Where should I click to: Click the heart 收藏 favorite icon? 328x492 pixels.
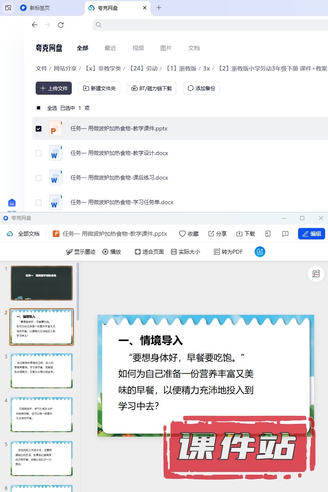click(182, 234)
